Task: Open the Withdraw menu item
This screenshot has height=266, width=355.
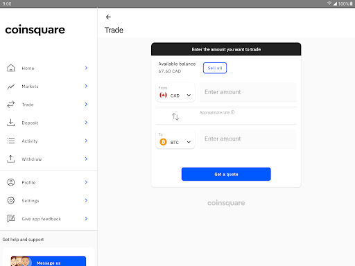Action: (x=49, y=159)
